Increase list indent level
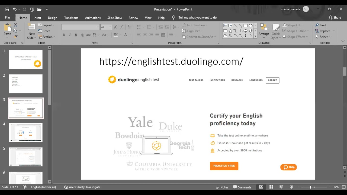The image size is (347, 195). (x=167, y=27)
